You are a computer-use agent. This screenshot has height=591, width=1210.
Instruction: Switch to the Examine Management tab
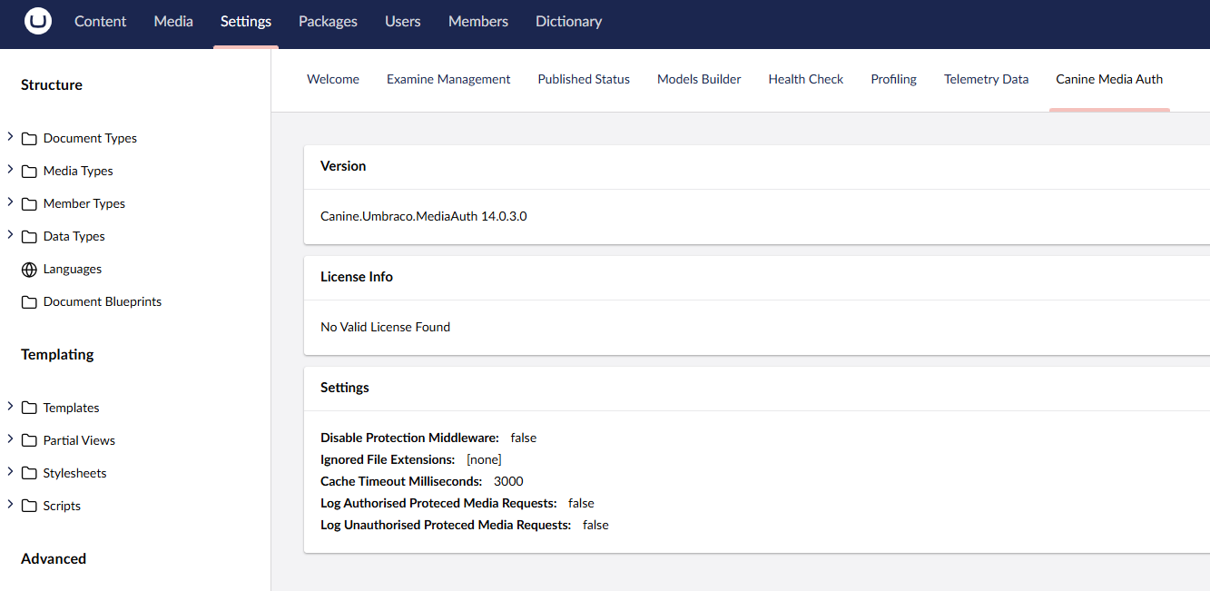[448, 80]
